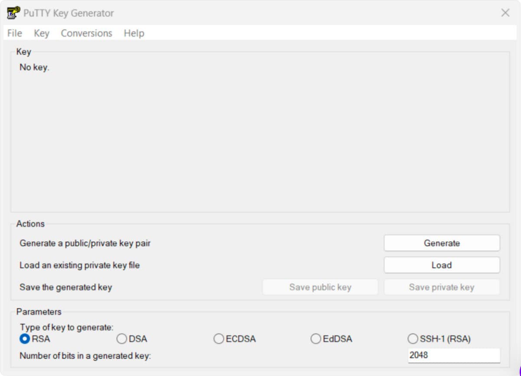Open the Conversions menu

tap(86, 33)
